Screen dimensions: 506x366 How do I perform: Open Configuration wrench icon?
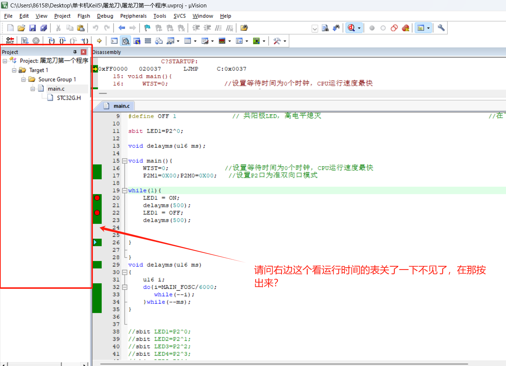441,28
